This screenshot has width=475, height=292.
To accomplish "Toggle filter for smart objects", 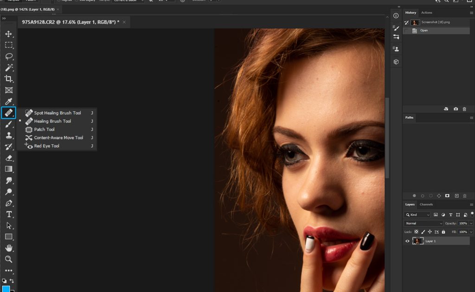I will click(465, 215).
